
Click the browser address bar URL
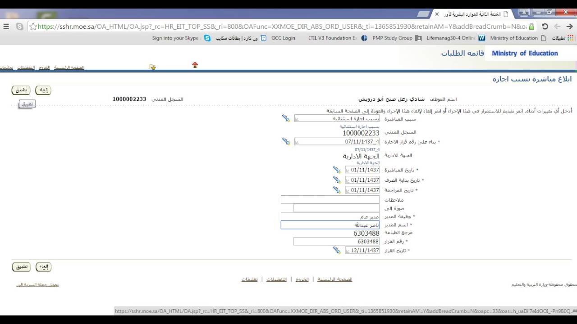pyautogui.click(x=282, y=27)
